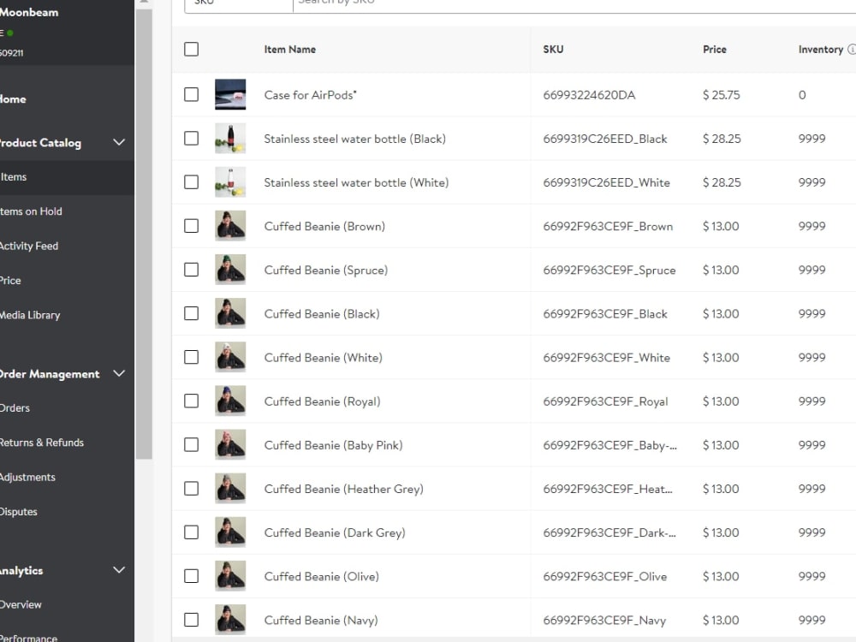
Task: Select the Cuffed Beanie (Heather Grey) checkbox
Action: tap(191, 488)
